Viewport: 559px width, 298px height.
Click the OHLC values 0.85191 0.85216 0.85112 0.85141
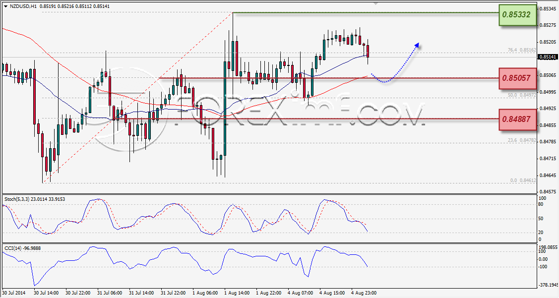coord(75,6)
